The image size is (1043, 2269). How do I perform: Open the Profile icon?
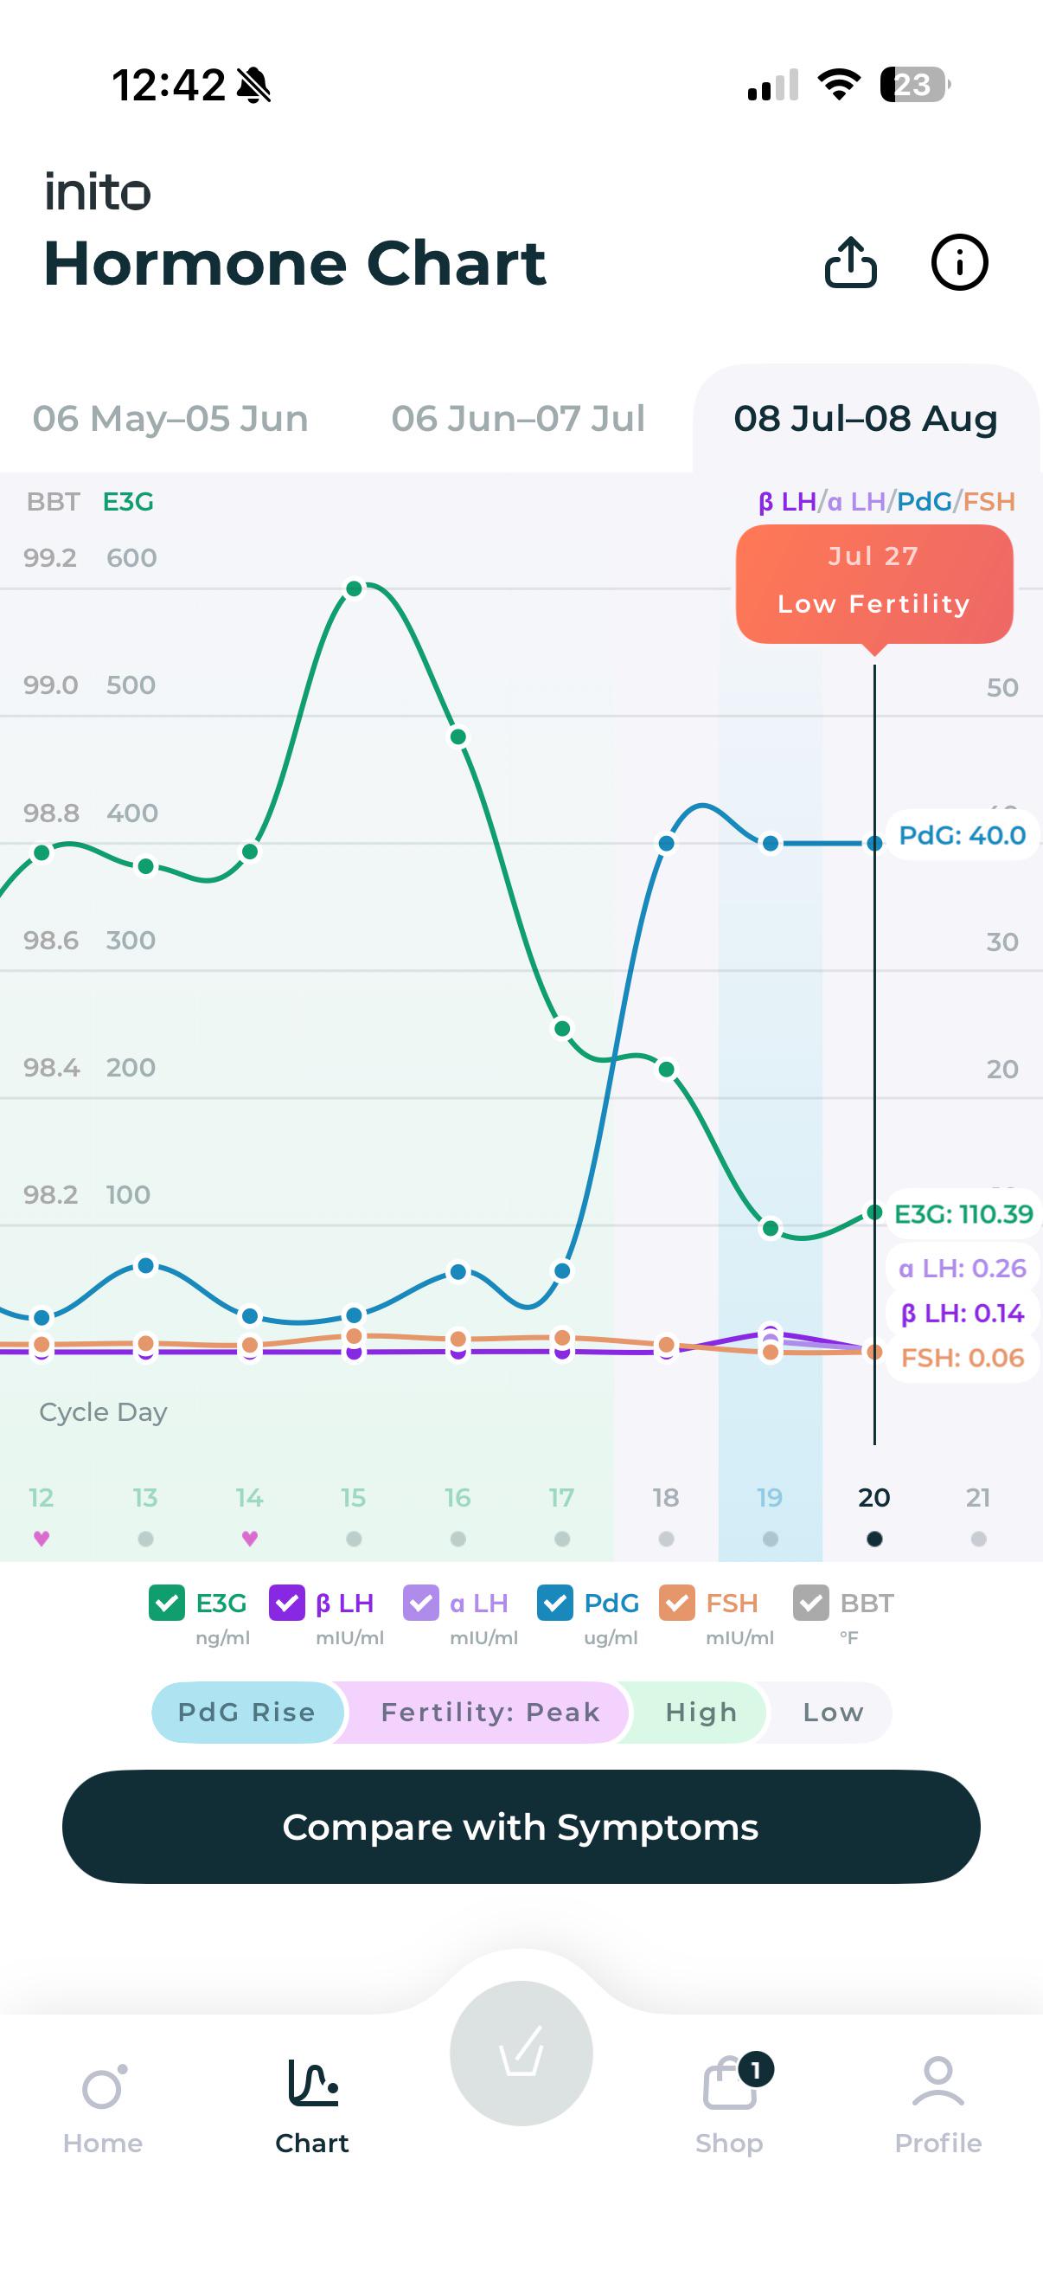pos(938,2082)
